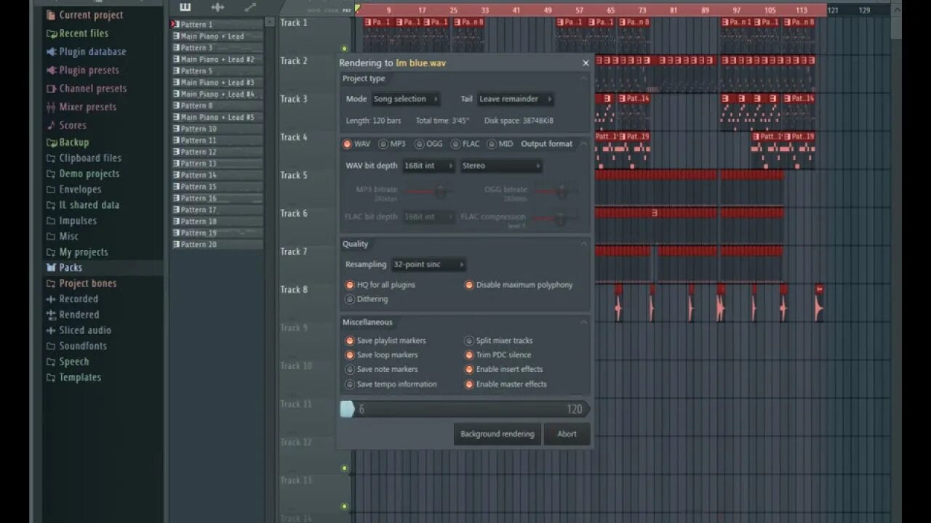This screenshot has height=523, width=931.
Task: Open the My projects folder
Action: point(76,252)
